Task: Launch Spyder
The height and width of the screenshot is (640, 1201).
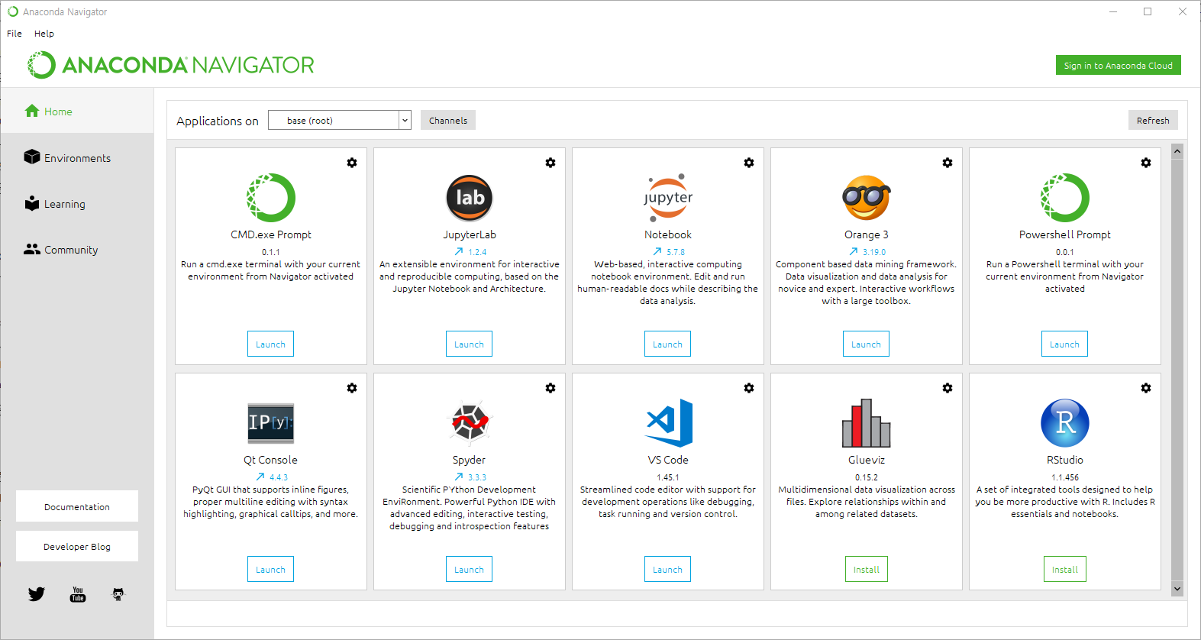Action: (470, 569)
